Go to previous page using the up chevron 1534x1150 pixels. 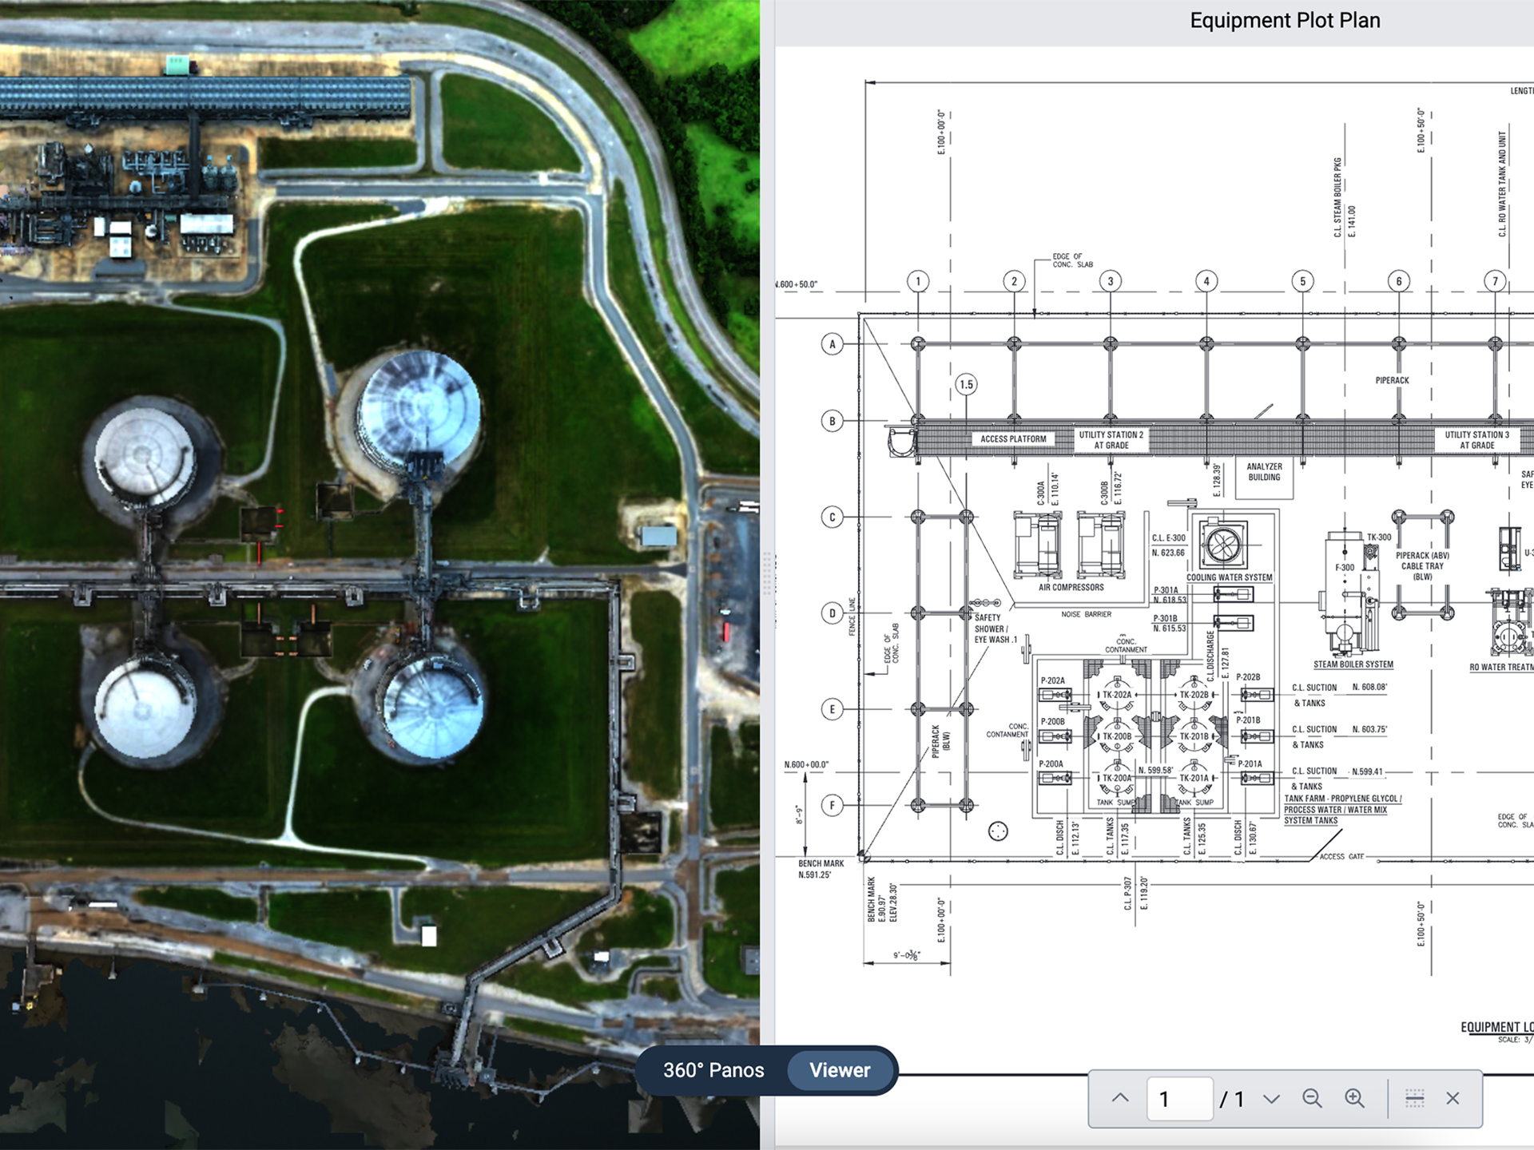point(1121,1098)
